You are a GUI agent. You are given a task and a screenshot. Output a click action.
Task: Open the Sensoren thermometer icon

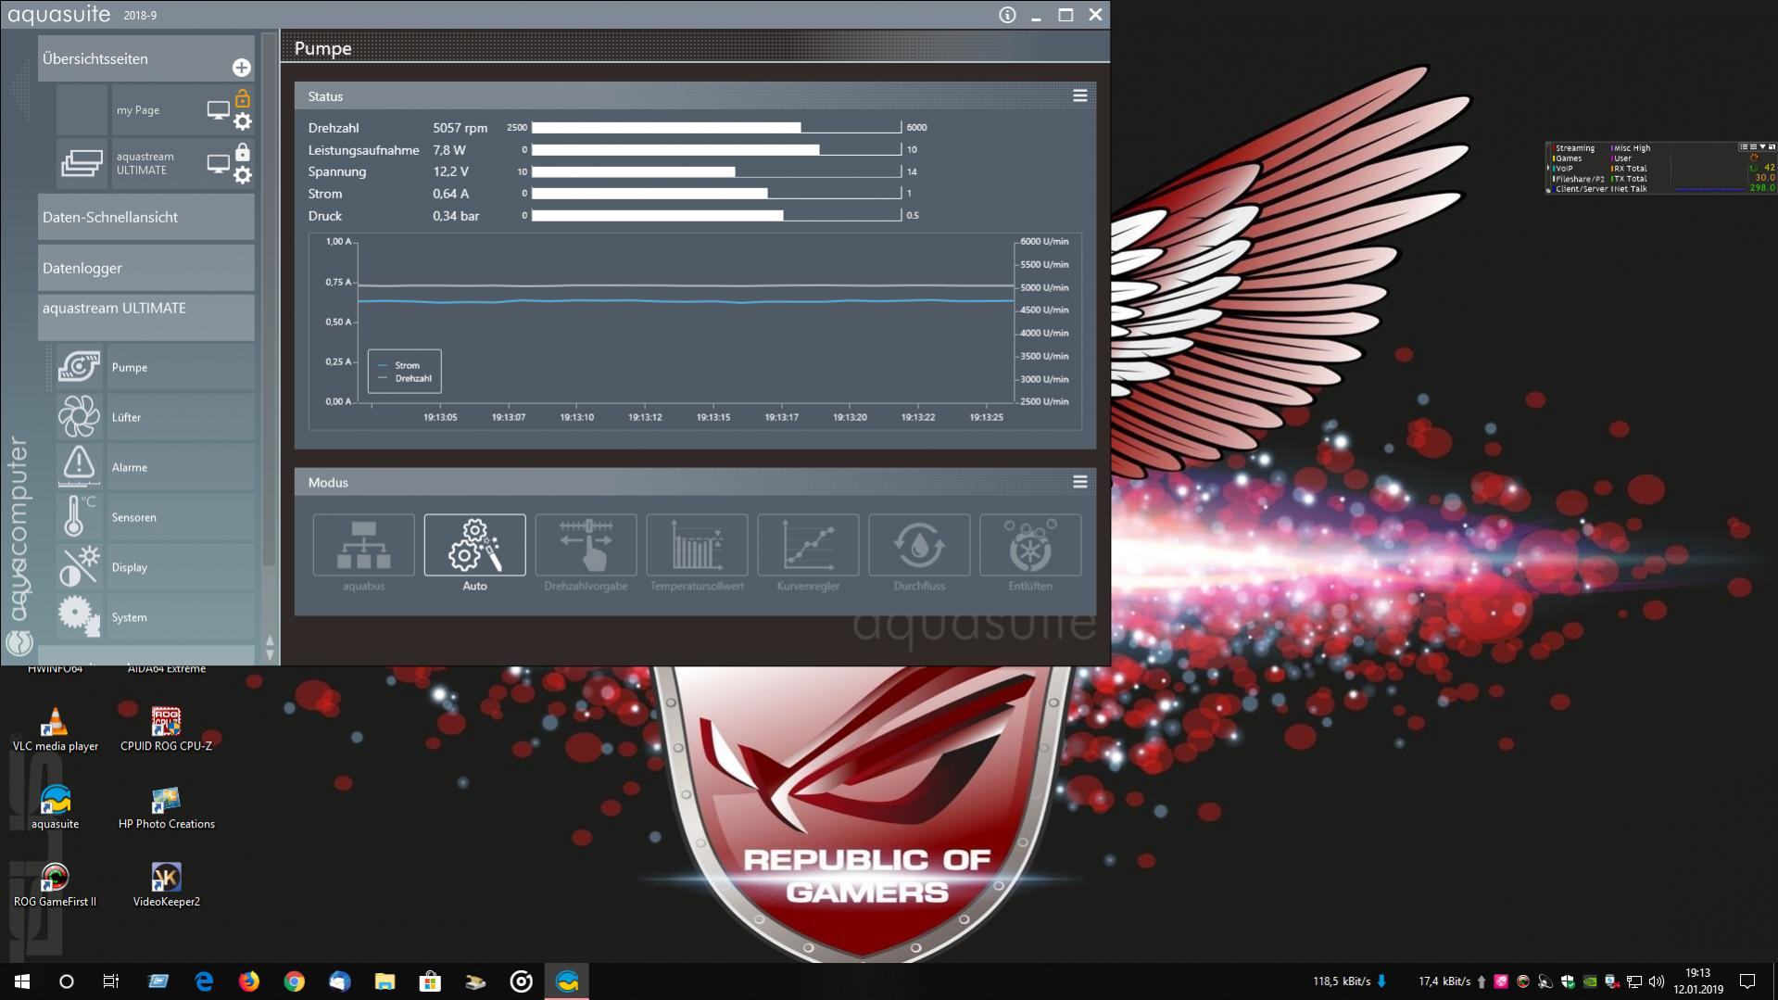pyautogui.click(x=79, y=517)
